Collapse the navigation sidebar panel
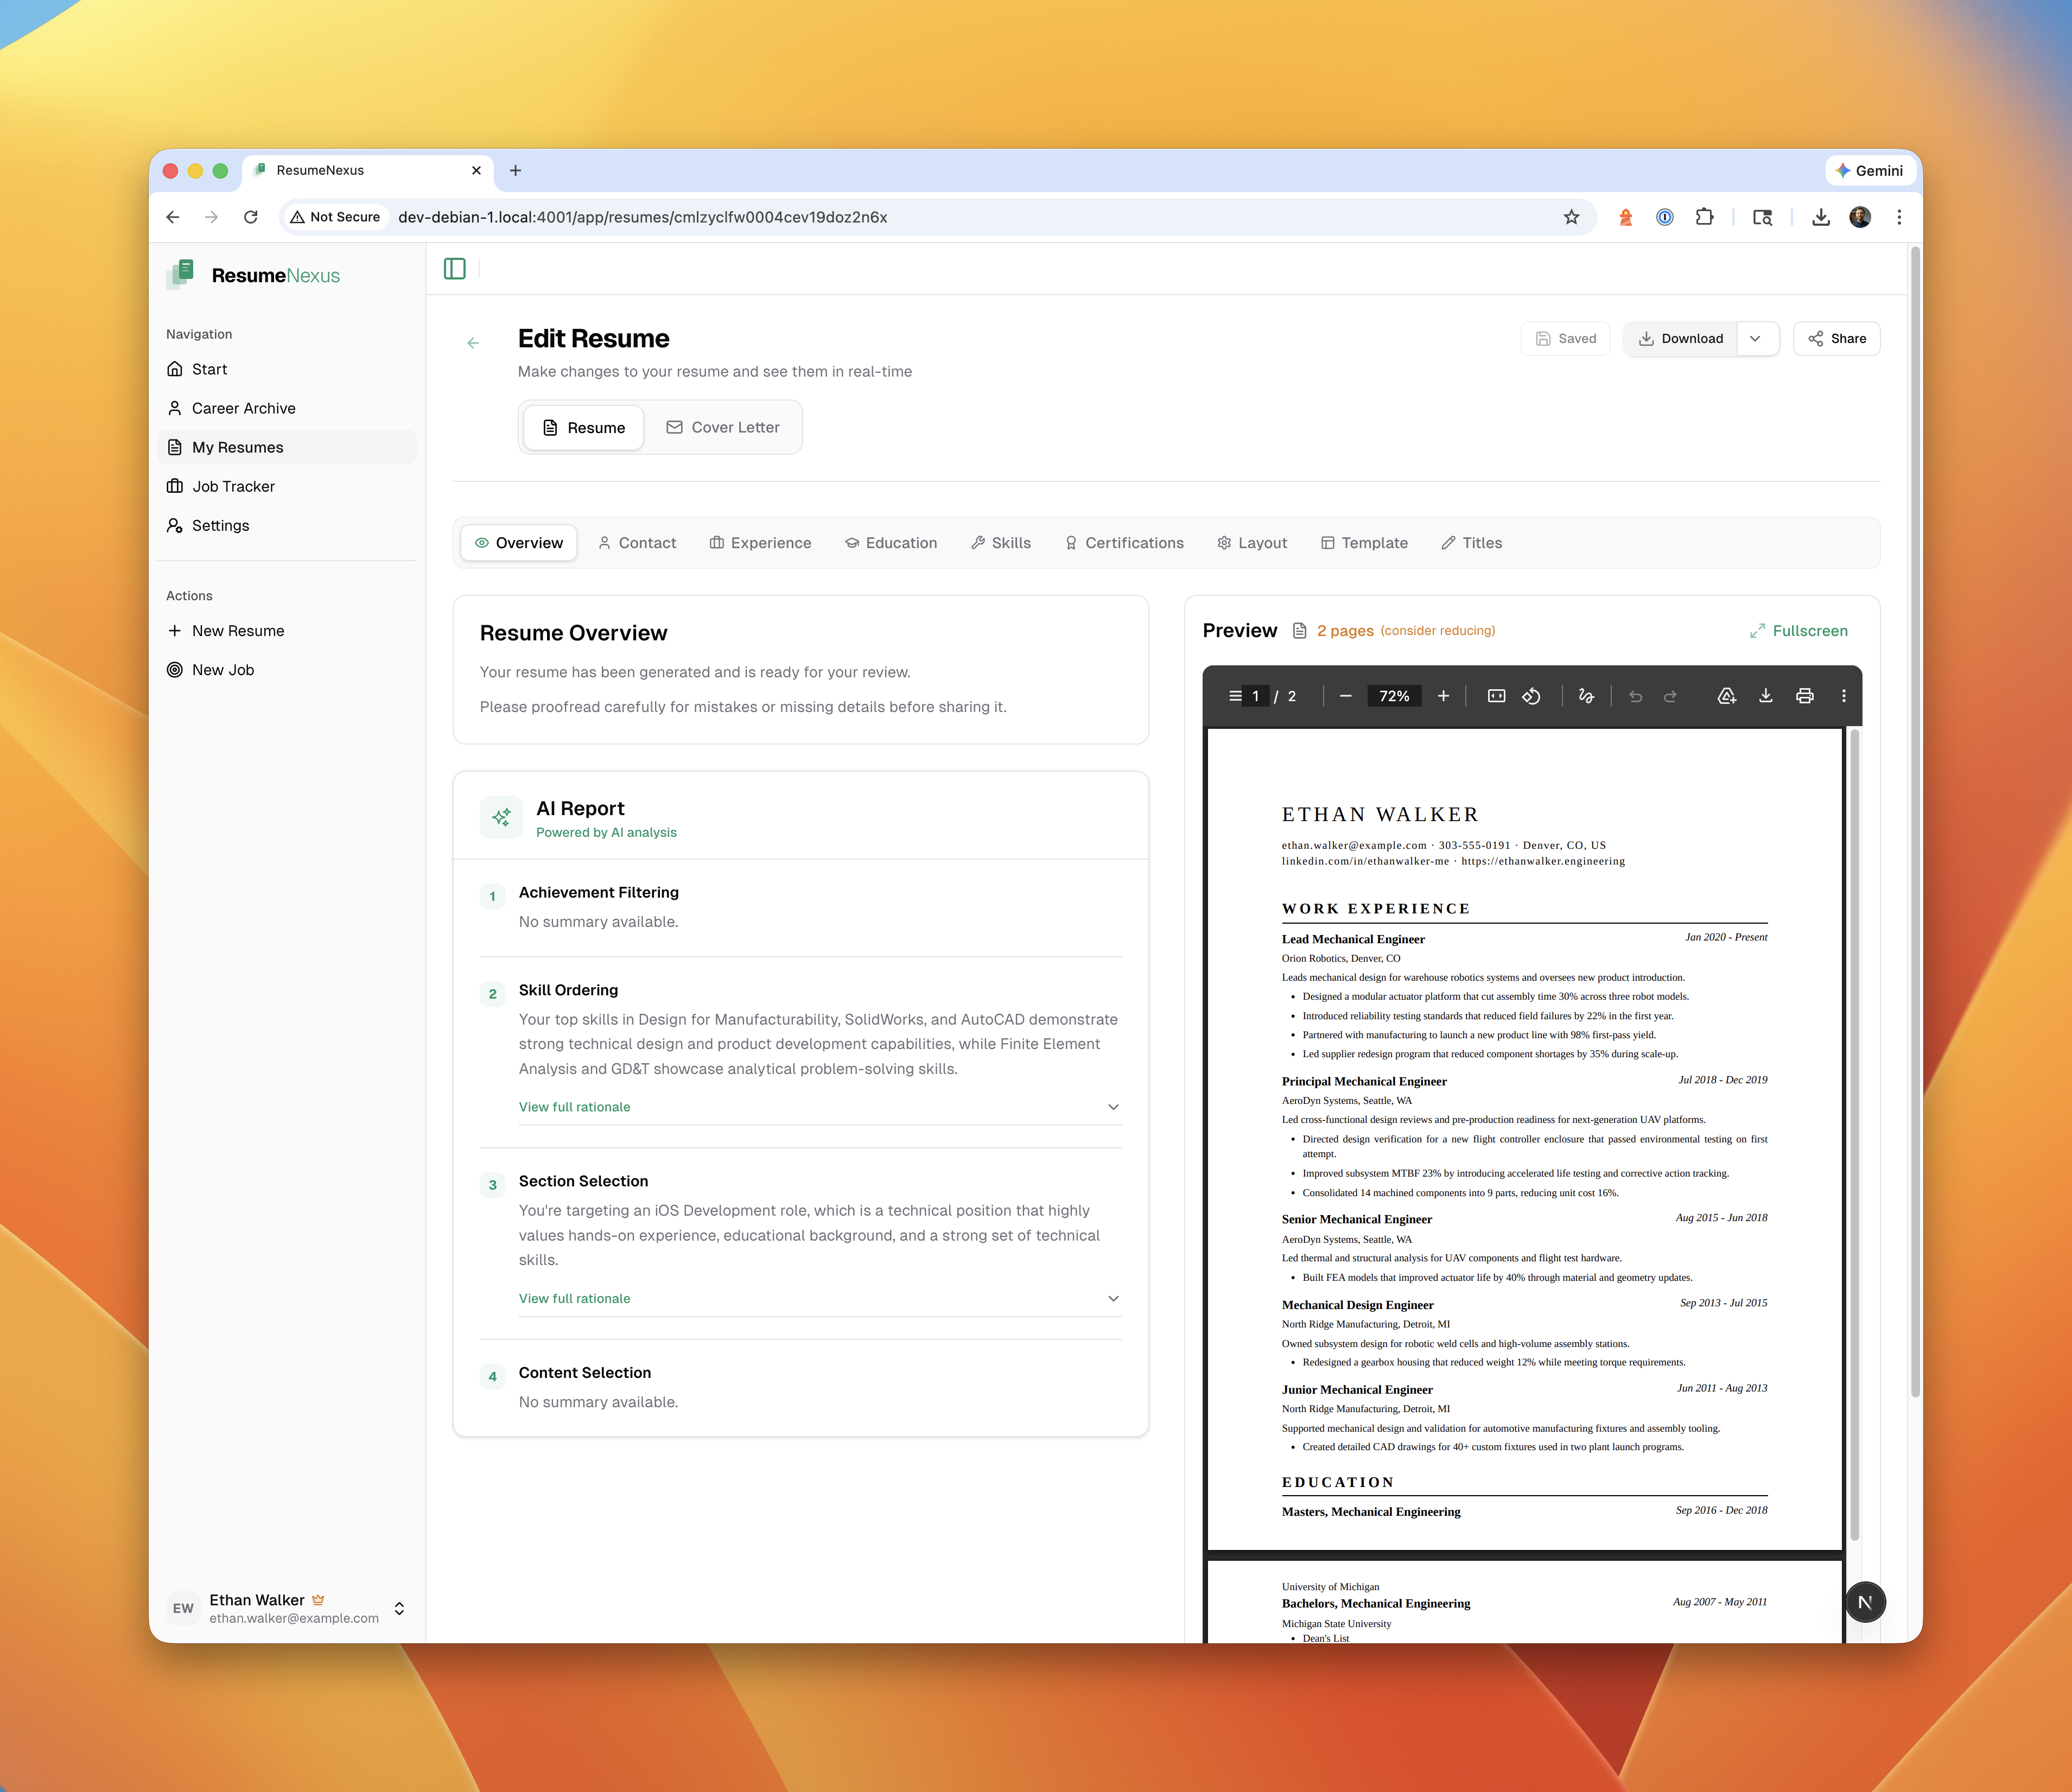The image size is (2072, 1792). 455,268
